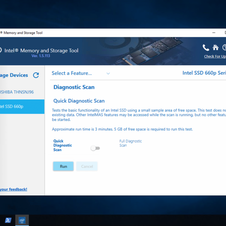Image resolution: width=226 pixels, height=226 pixels.
Task: Open the help icon in header
Action: (x=224, y=48)
